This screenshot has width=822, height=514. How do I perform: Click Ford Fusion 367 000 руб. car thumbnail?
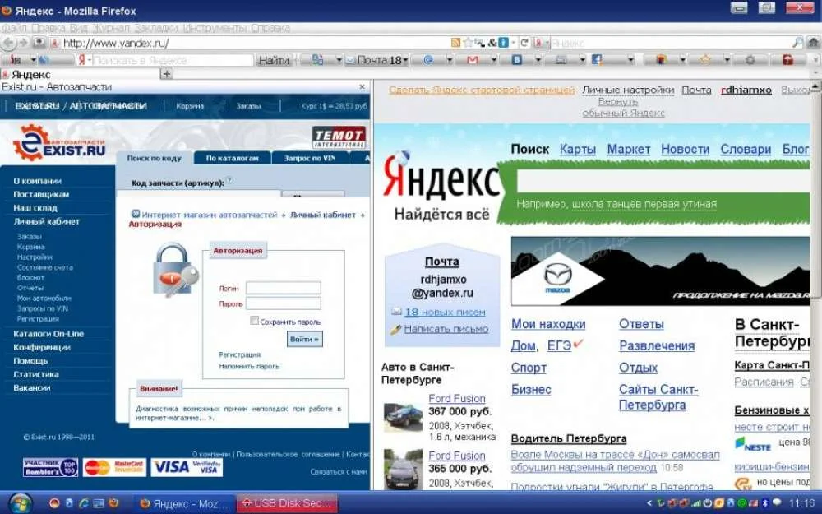403,418
